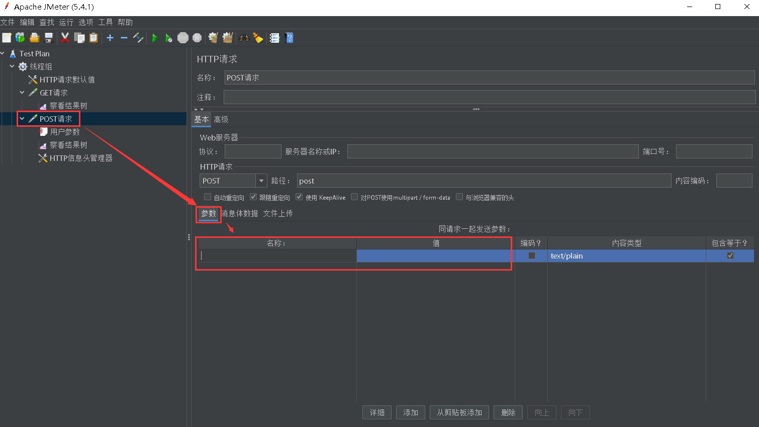
Task: Click the 添加 button
Action: (411, 412)
